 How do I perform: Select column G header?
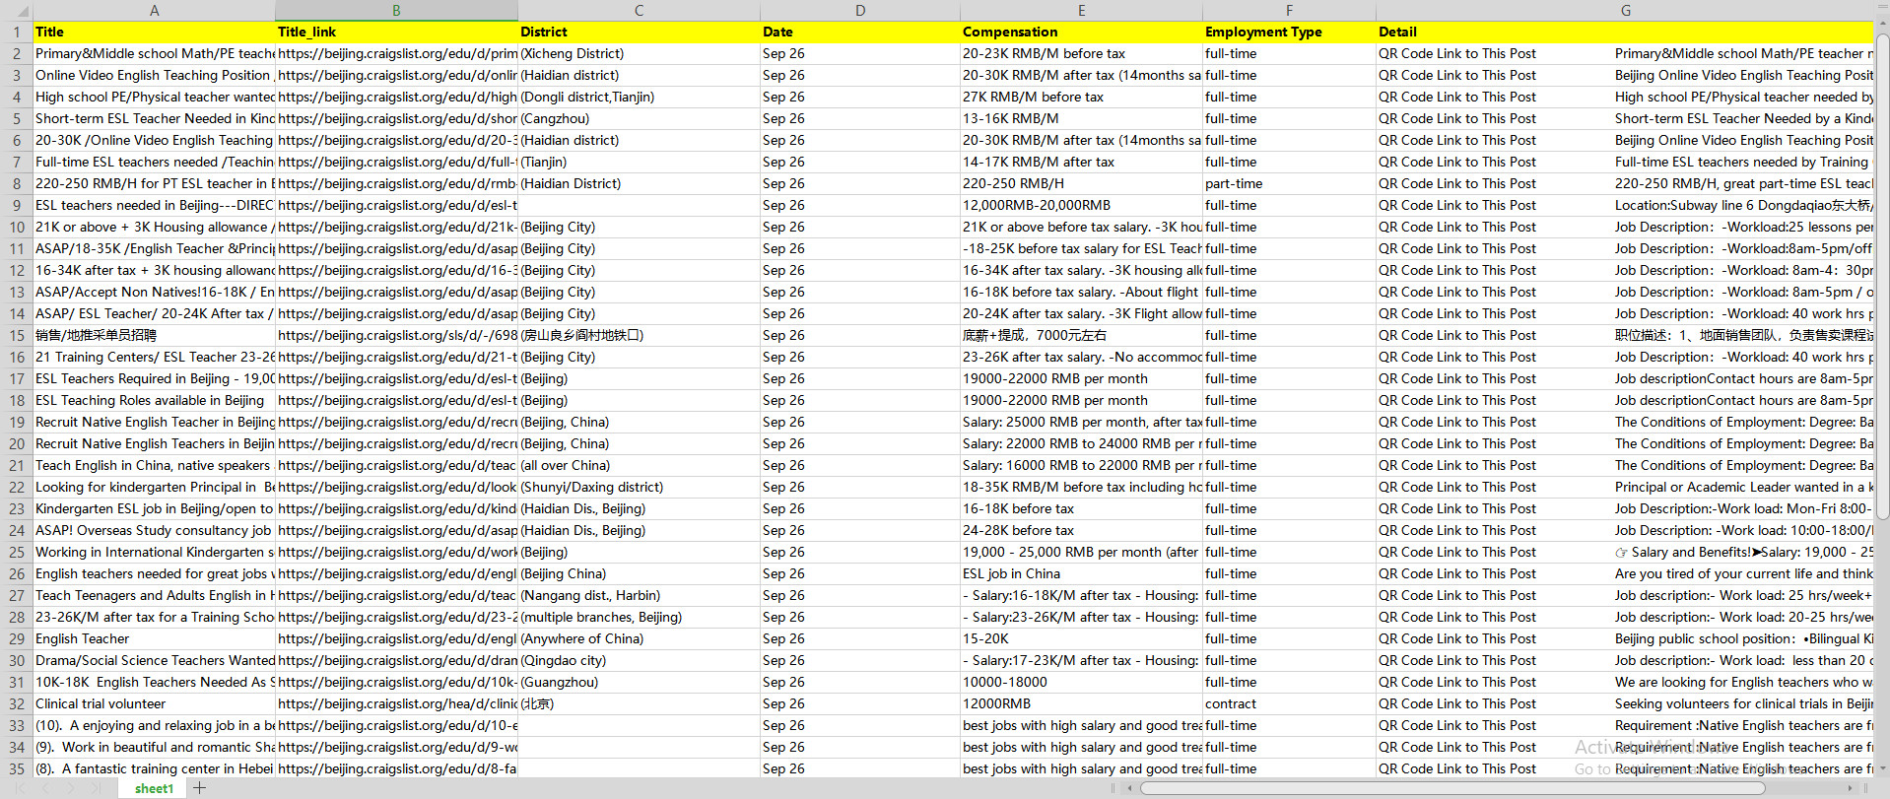[x=1625, y=10]
